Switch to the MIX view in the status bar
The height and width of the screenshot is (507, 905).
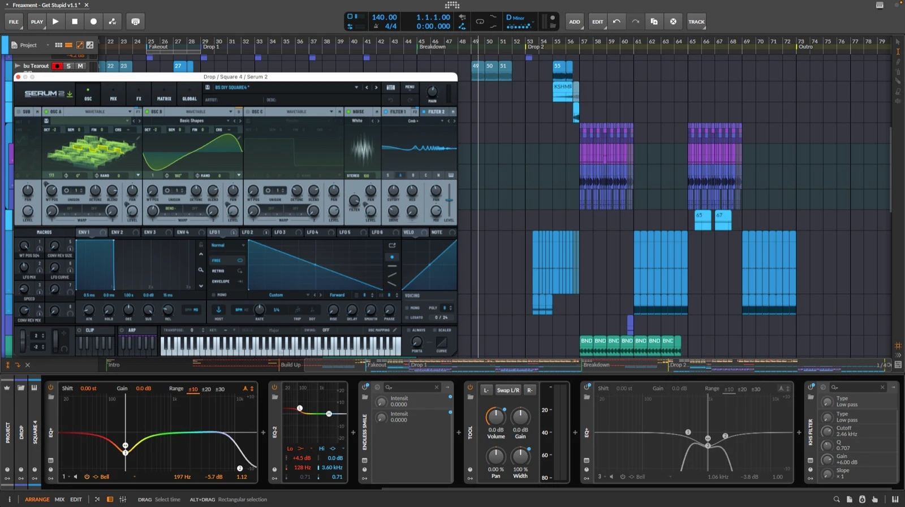tap(59, 499)
